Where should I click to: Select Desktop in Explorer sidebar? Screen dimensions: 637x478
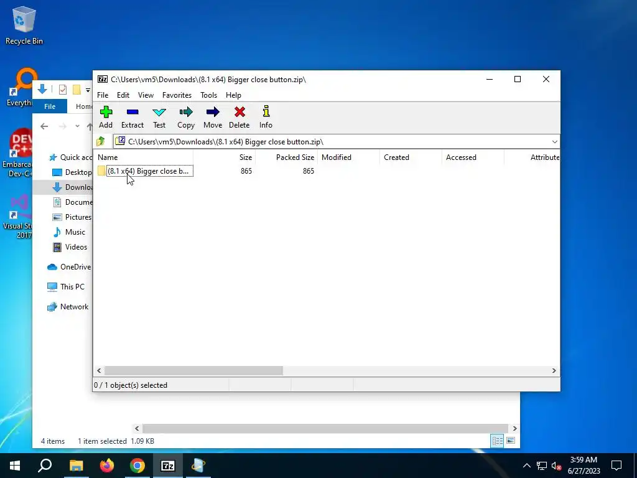pyautogui.click(x=72, y=172)
